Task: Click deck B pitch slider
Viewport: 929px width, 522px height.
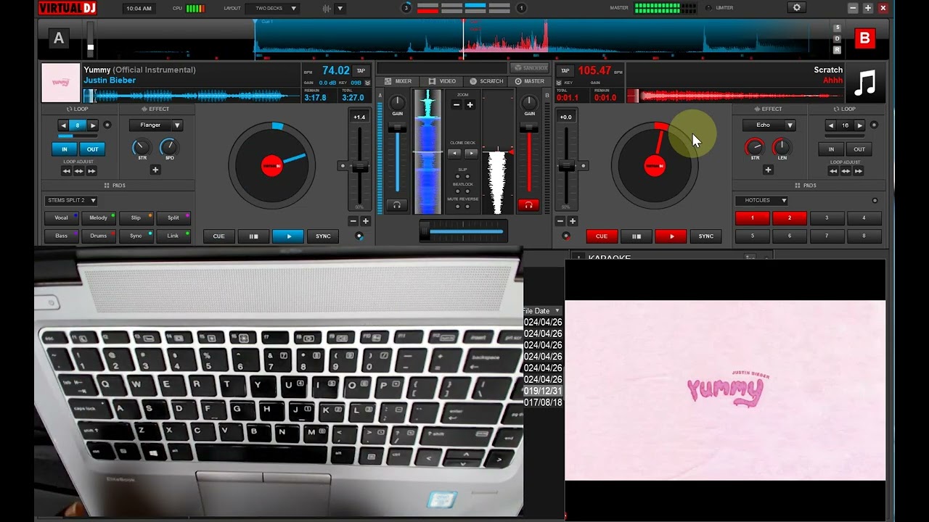Action: click(566, 167)
